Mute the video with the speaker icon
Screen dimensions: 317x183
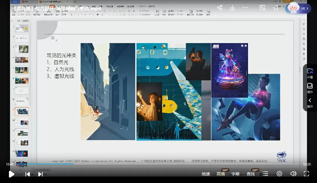point(293,174)
